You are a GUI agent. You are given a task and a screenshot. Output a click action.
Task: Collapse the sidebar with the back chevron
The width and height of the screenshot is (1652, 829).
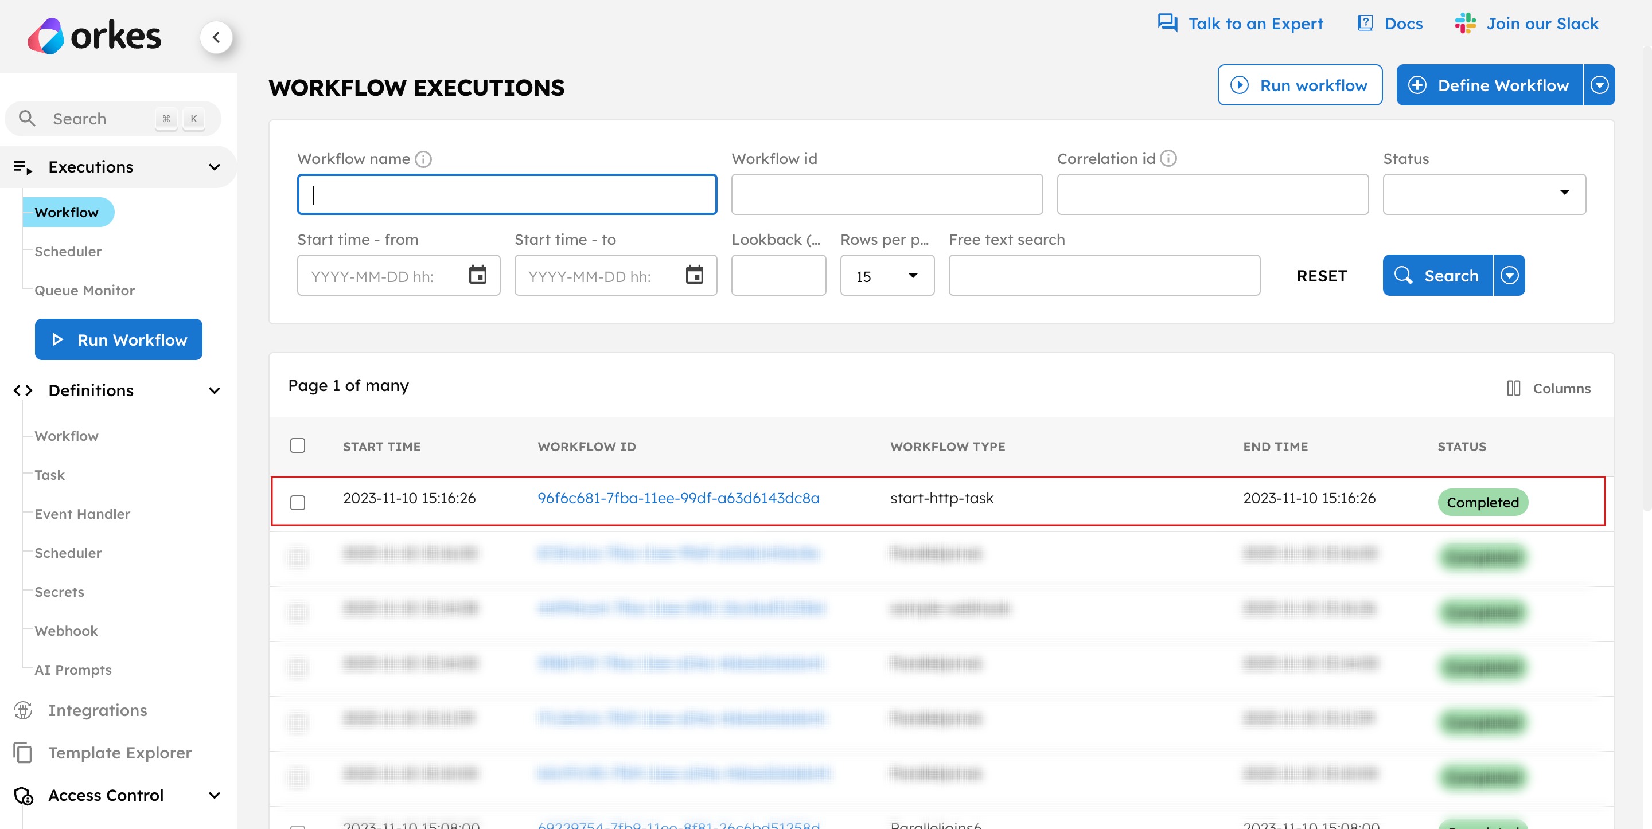pyautogui.click(x=216, y=37)
